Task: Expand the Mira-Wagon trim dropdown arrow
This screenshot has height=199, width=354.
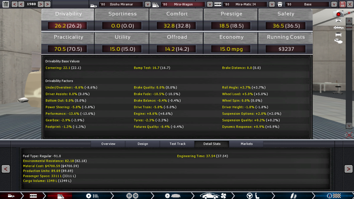Action: (210, 4)
